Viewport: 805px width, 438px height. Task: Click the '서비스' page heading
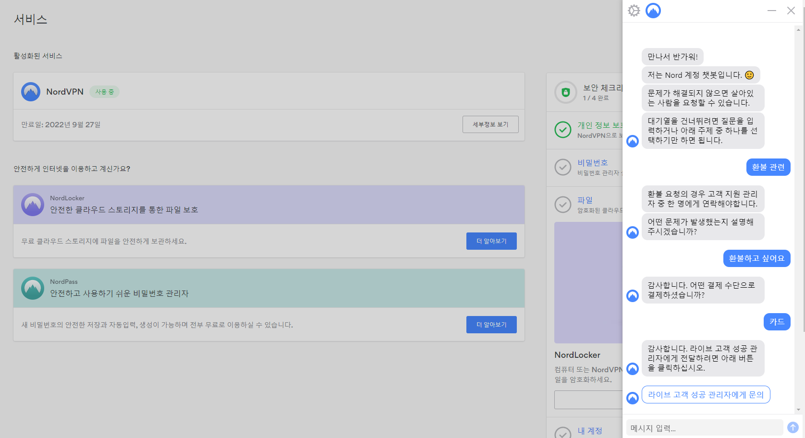31,19
